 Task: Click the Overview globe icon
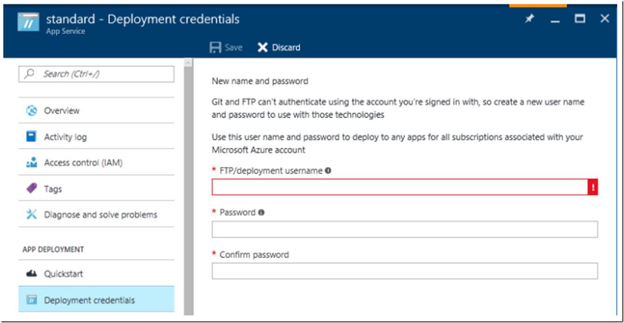click(x=32, y=110)
